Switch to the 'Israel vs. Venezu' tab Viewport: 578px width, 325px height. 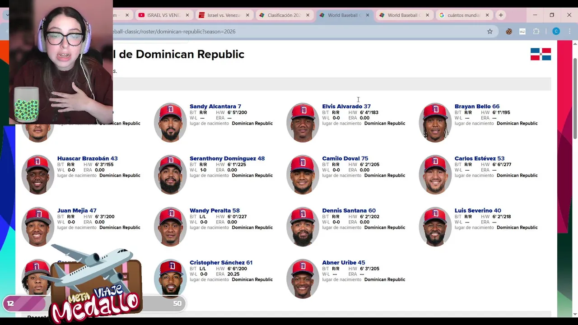(x=224, y=15)
